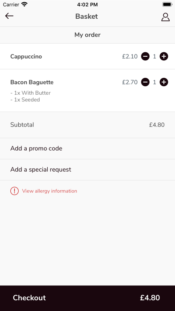Select the Bacon Baguette item name
This screenshot has height=311, width=175.
tap(32, 82)
